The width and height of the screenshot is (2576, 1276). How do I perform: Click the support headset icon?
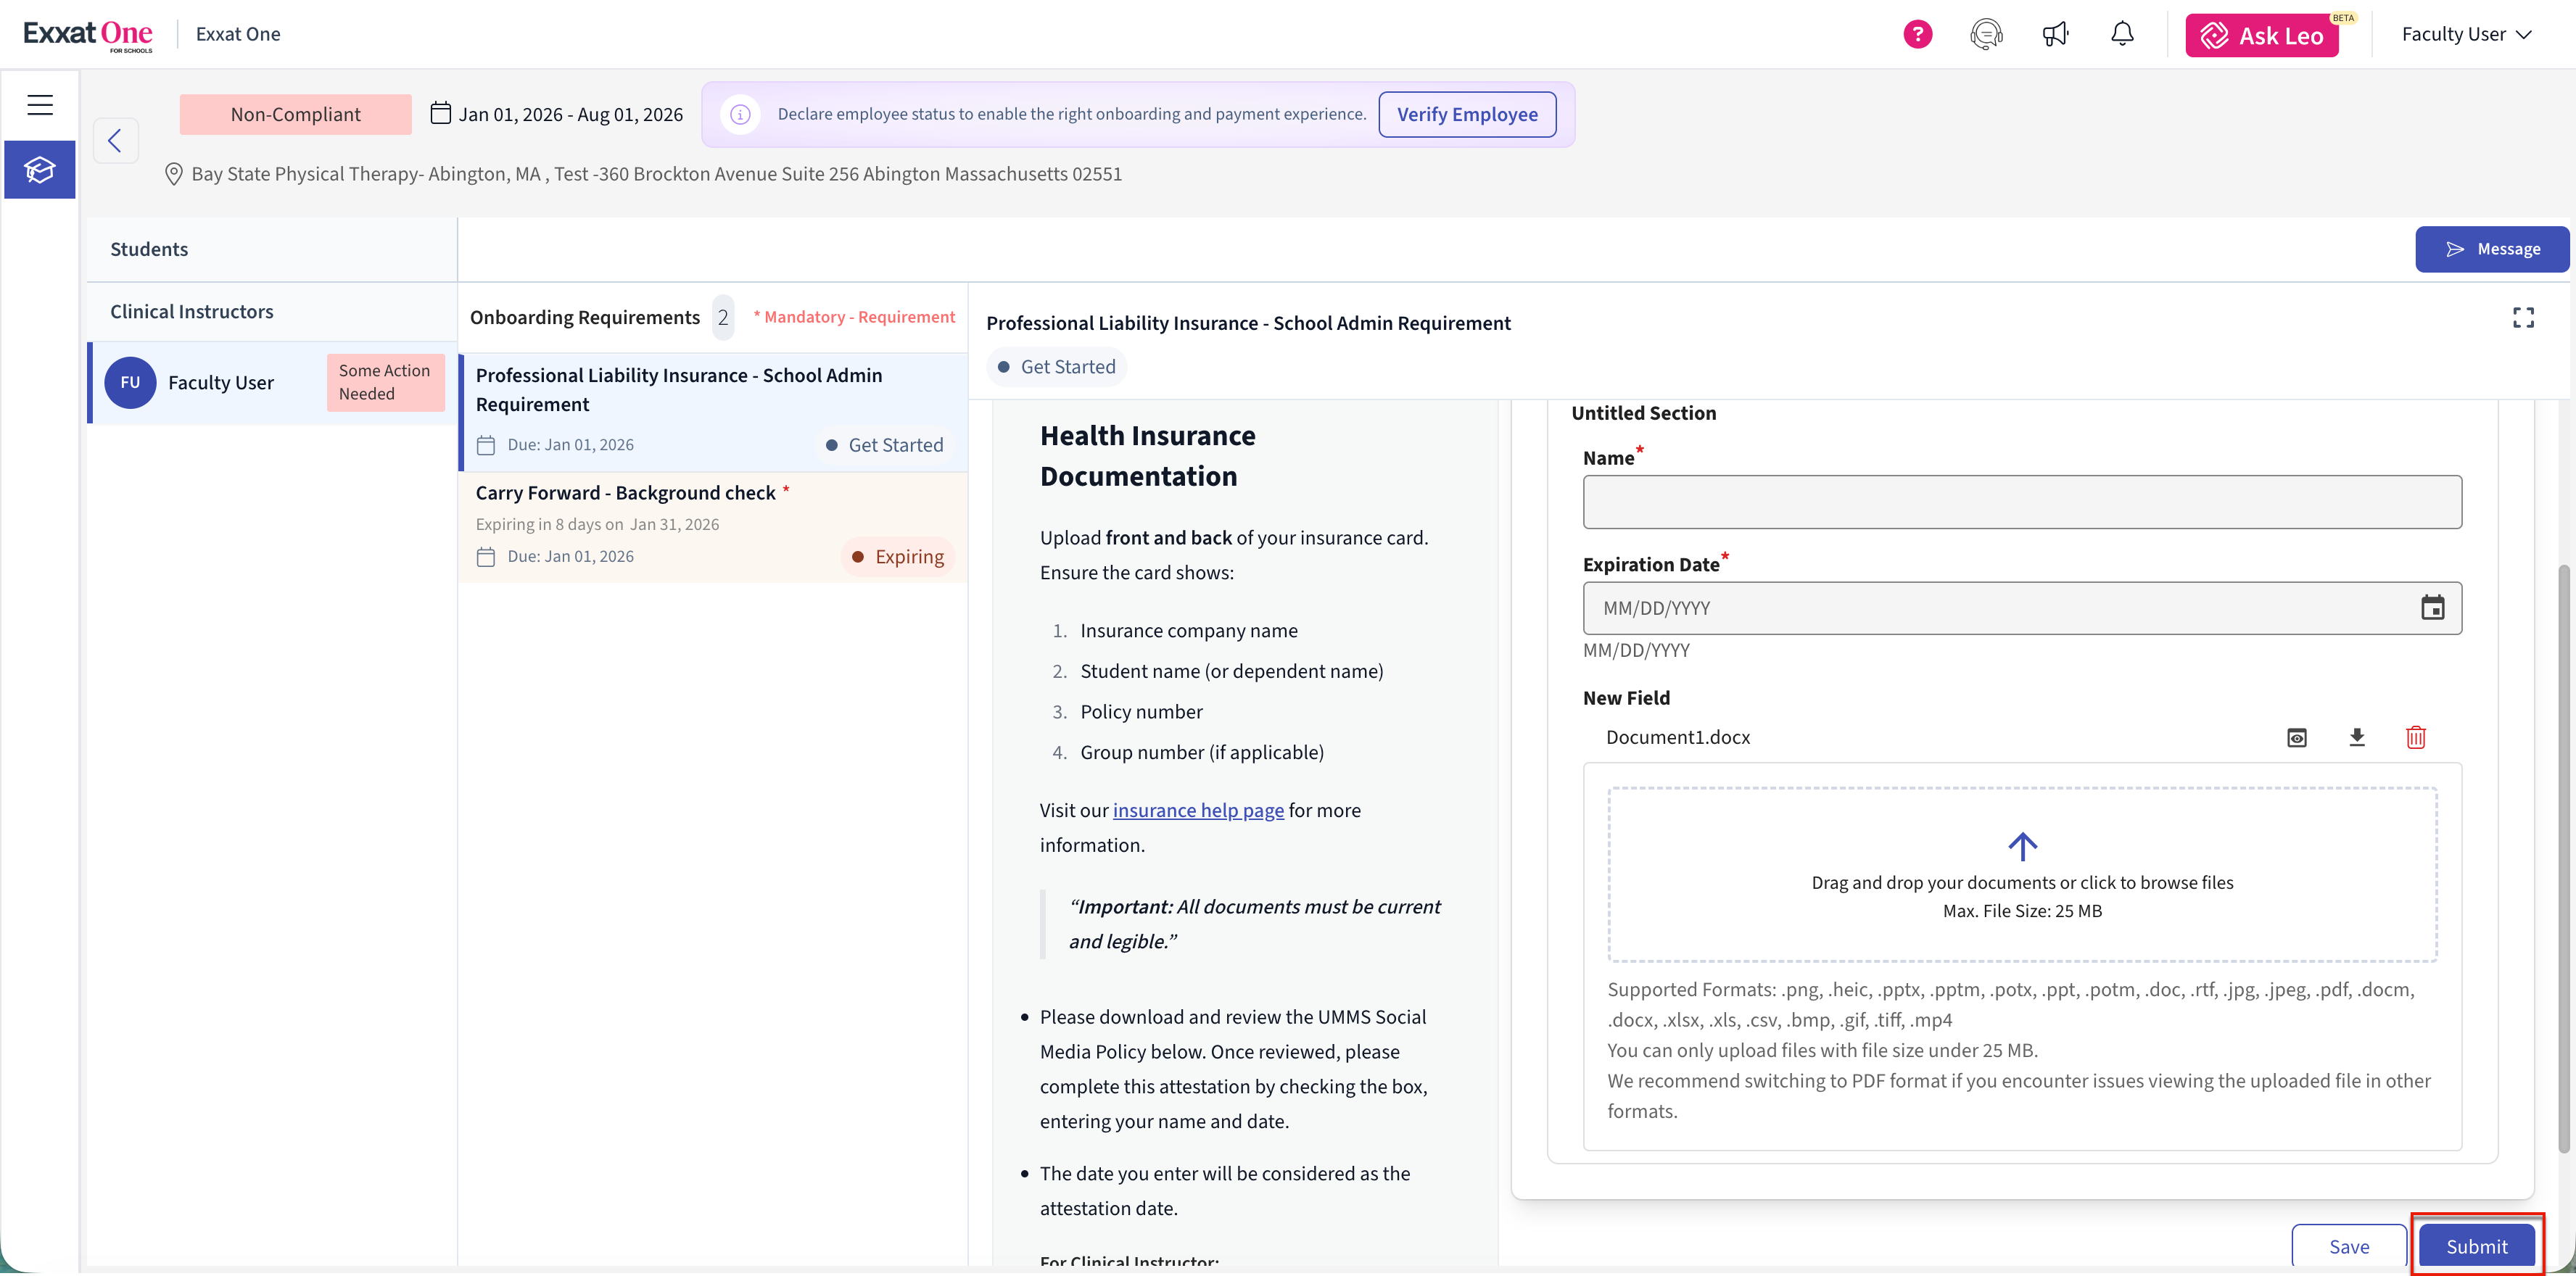(1986, 34)
